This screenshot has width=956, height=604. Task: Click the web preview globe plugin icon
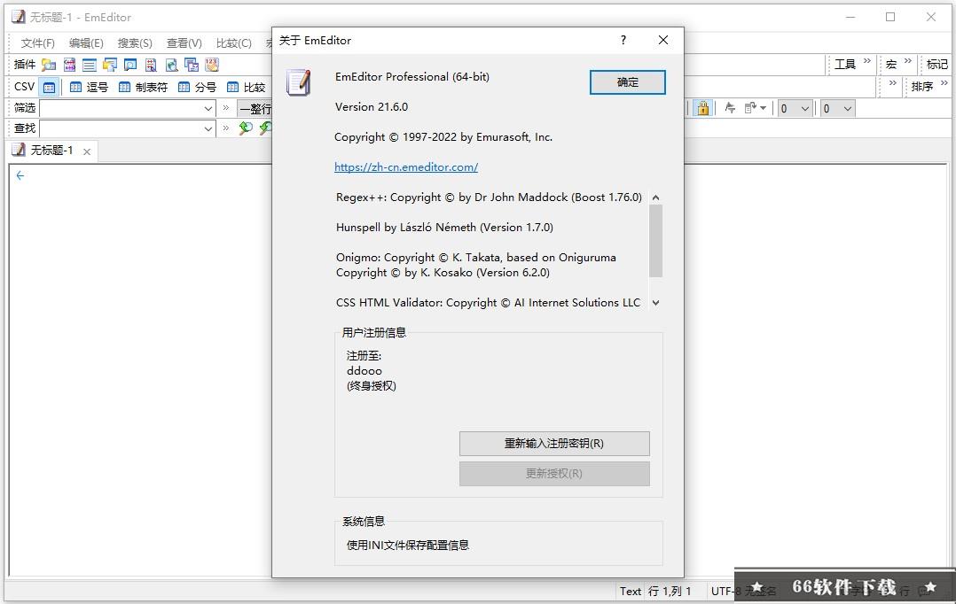(171, 65)
